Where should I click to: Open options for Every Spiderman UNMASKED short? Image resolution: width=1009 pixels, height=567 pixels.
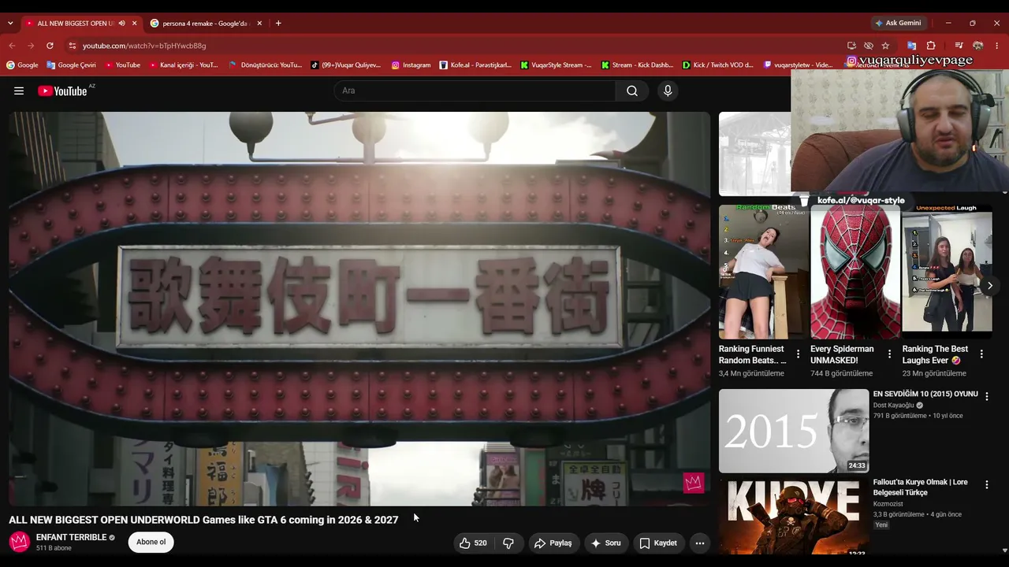pos(889,354)
